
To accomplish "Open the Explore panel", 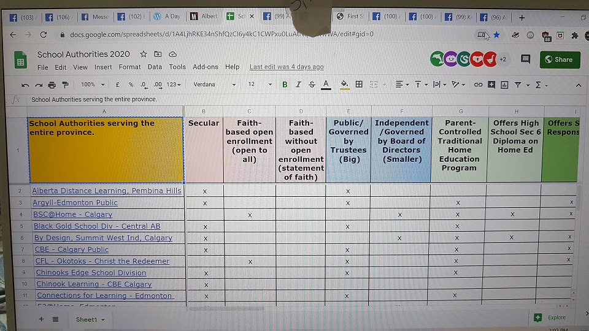I will pyautogui.click(x=550, y=318).
